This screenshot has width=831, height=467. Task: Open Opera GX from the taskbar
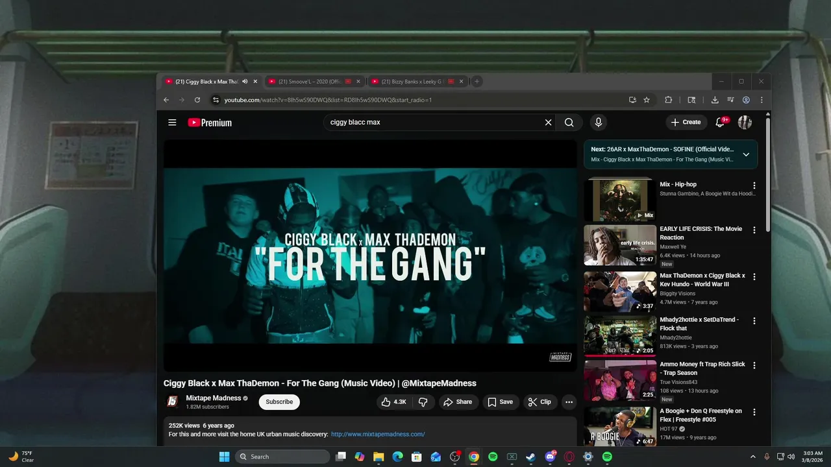click(569, 457)
